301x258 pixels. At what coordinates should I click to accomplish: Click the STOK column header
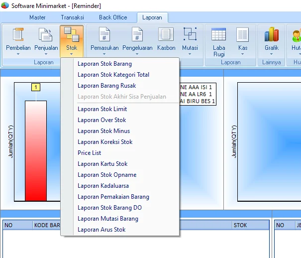tap(250, 225)
